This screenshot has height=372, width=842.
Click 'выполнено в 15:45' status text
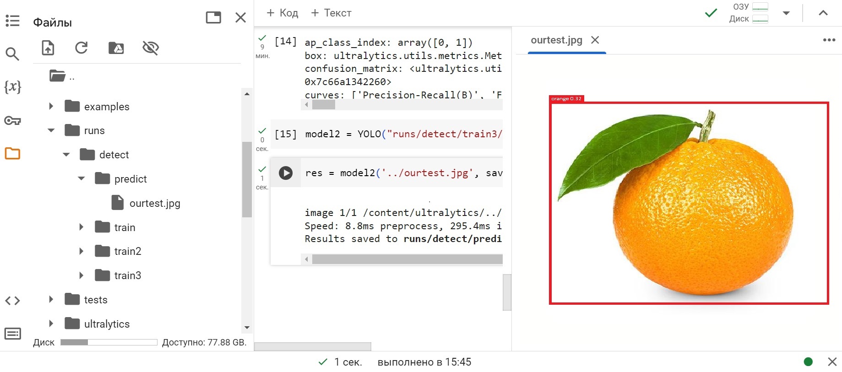[x=424, y=362]
